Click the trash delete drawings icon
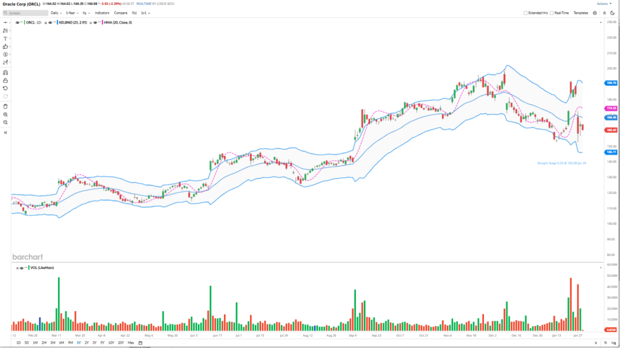This screenshot has width=620, height=348. [5, 106]
